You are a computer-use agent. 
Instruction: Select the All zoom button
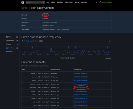coord(41,41)
